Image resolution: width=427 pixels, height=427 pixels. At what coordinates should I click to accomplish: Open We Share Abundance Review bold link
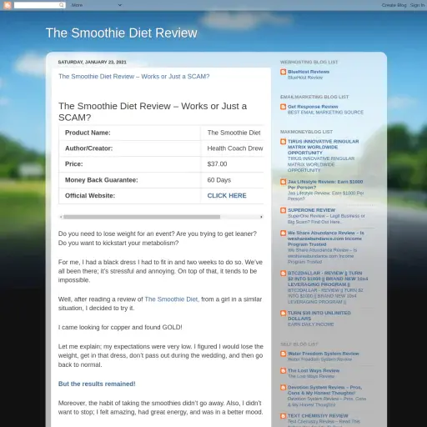[x=326, y=239]
